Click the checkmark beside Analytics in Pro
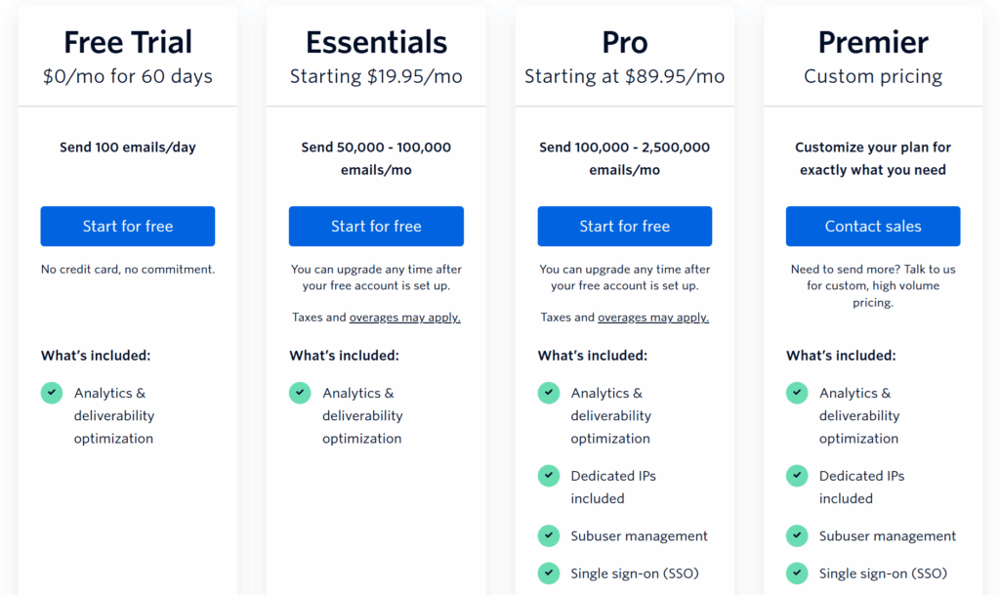 tap(548, 393)
